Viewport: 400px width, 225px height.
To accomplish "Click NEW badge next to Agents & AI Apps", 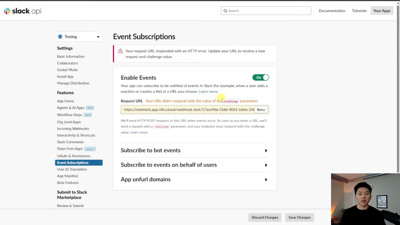I will point(90,108).
